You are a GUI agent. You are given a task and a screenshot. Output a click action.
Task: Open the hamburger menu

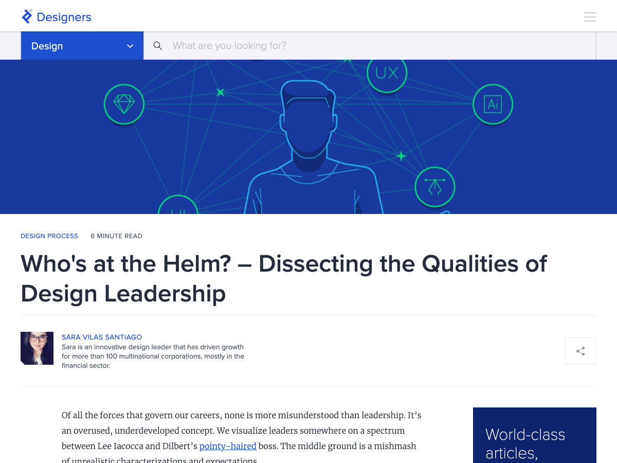point(590,17)
